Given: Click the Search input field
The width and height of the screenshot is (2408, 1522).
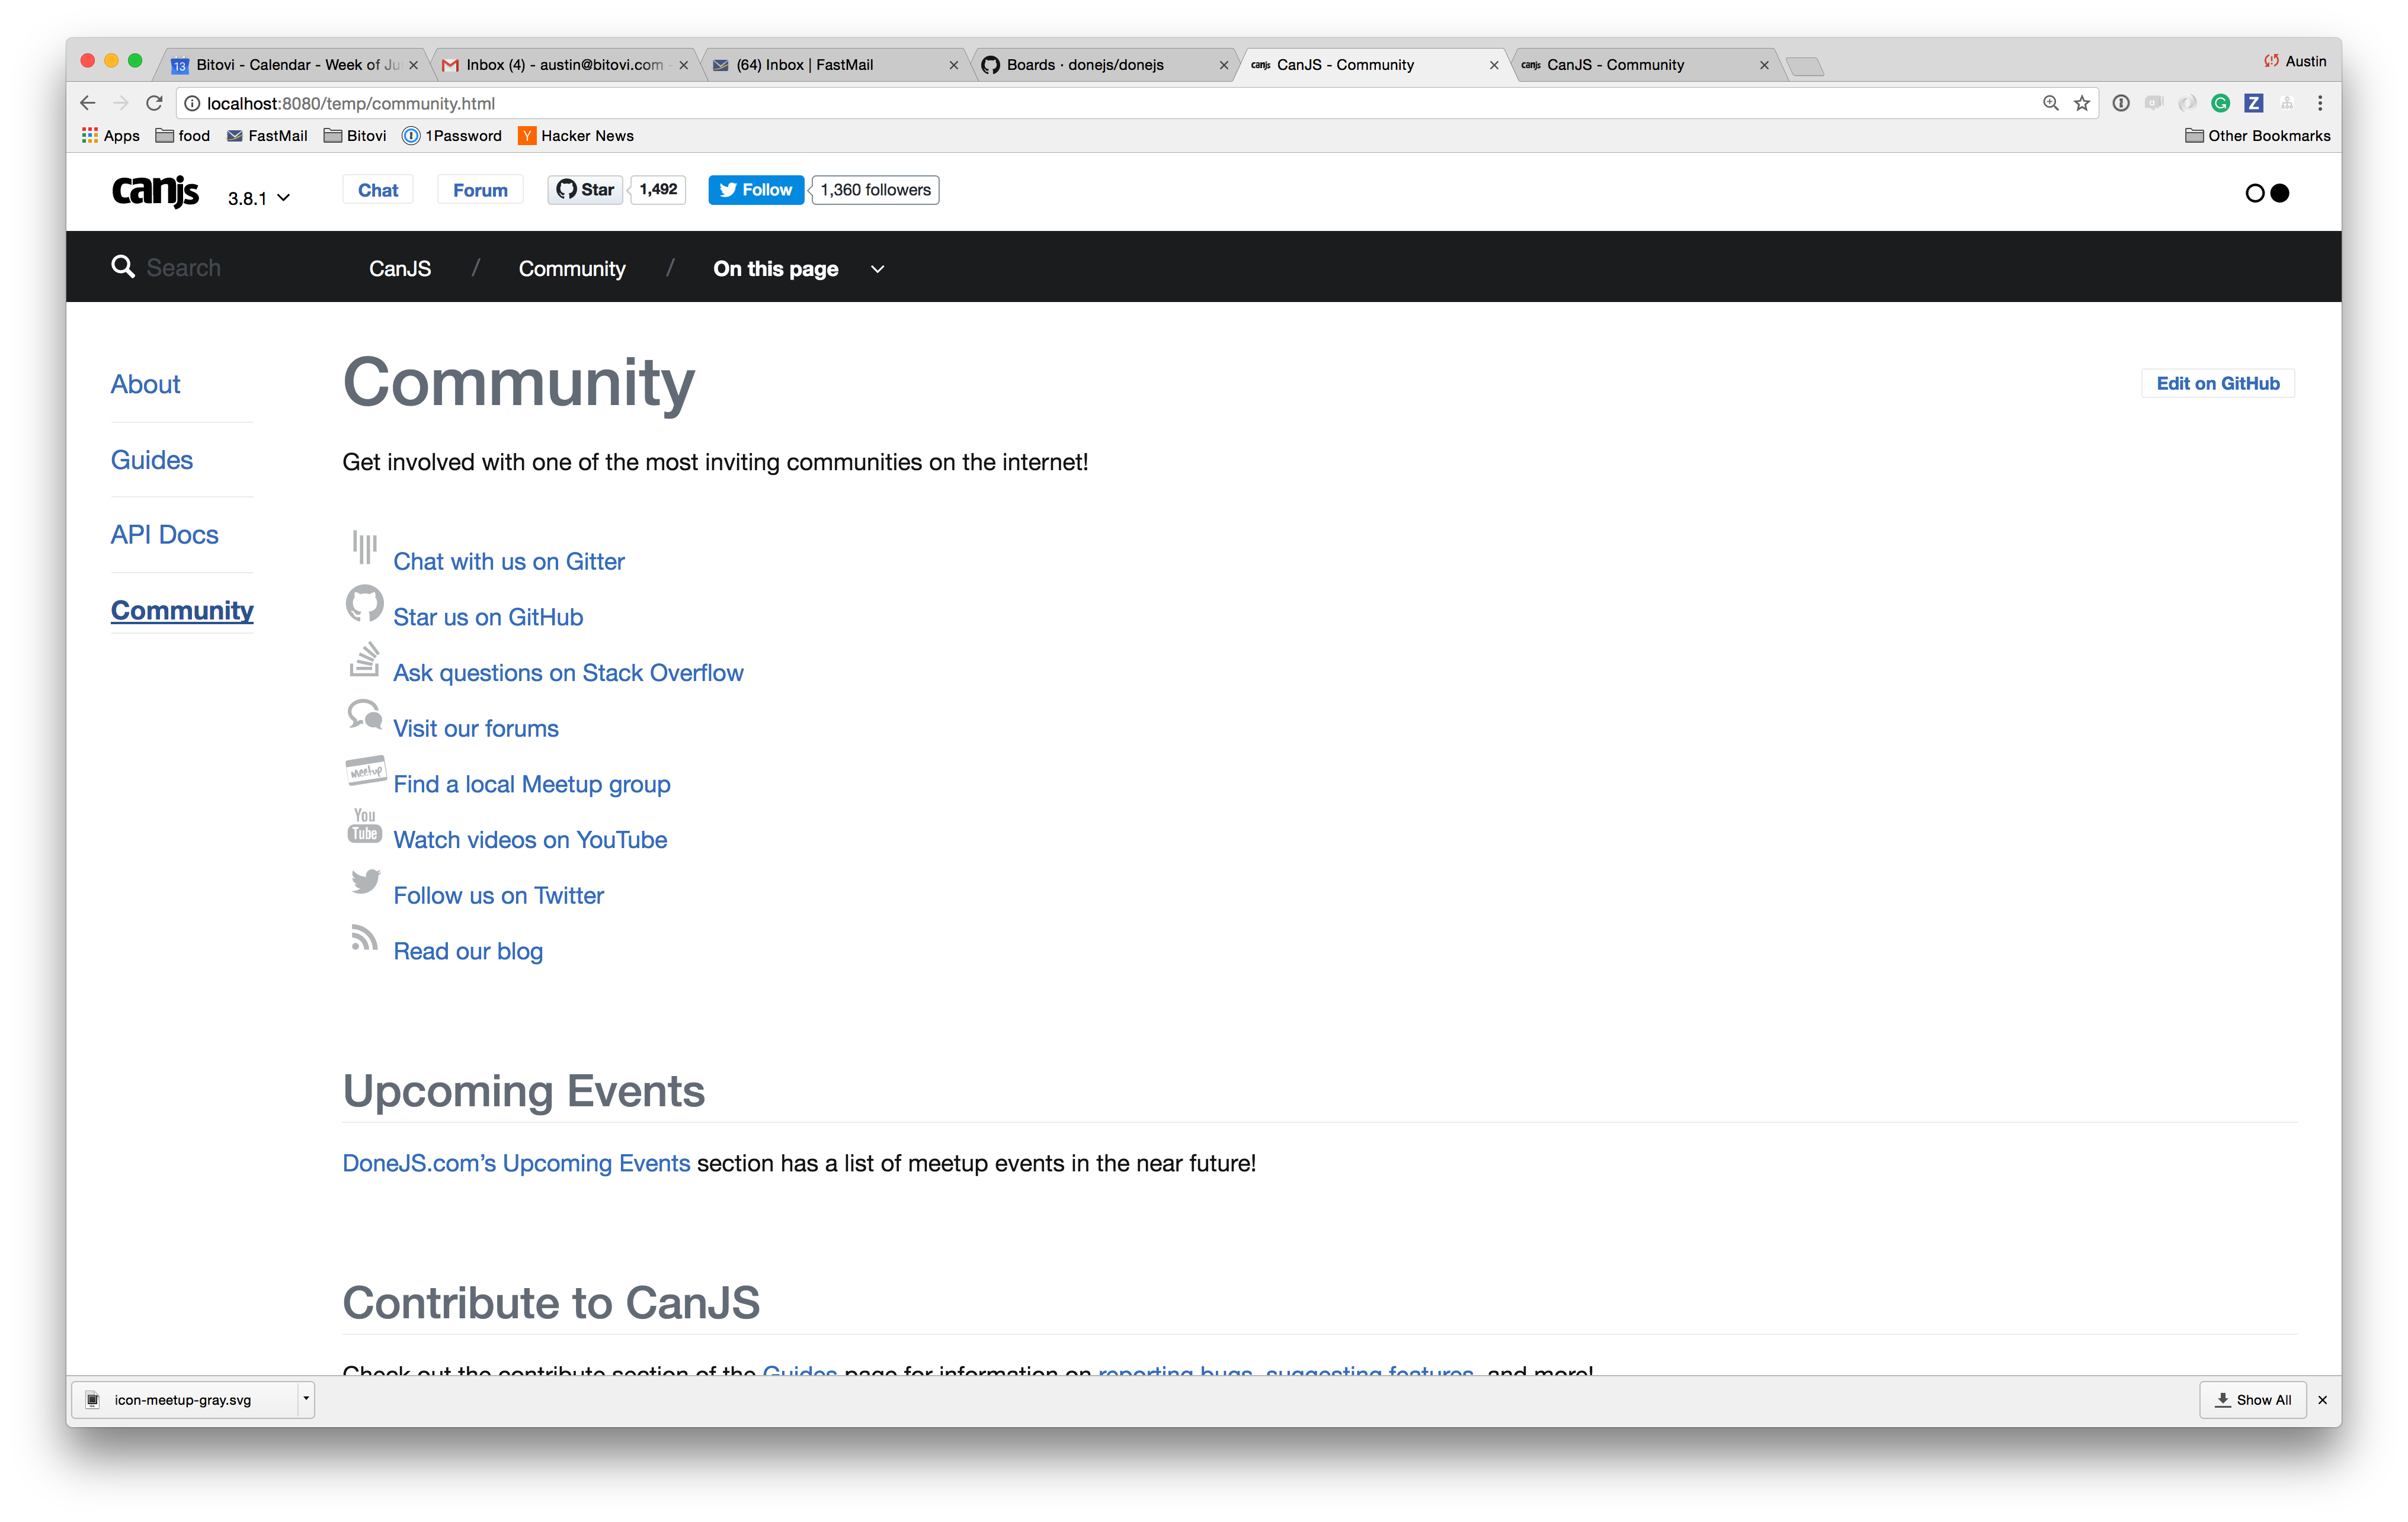Looking at the screenshot, I should [184, 268].
